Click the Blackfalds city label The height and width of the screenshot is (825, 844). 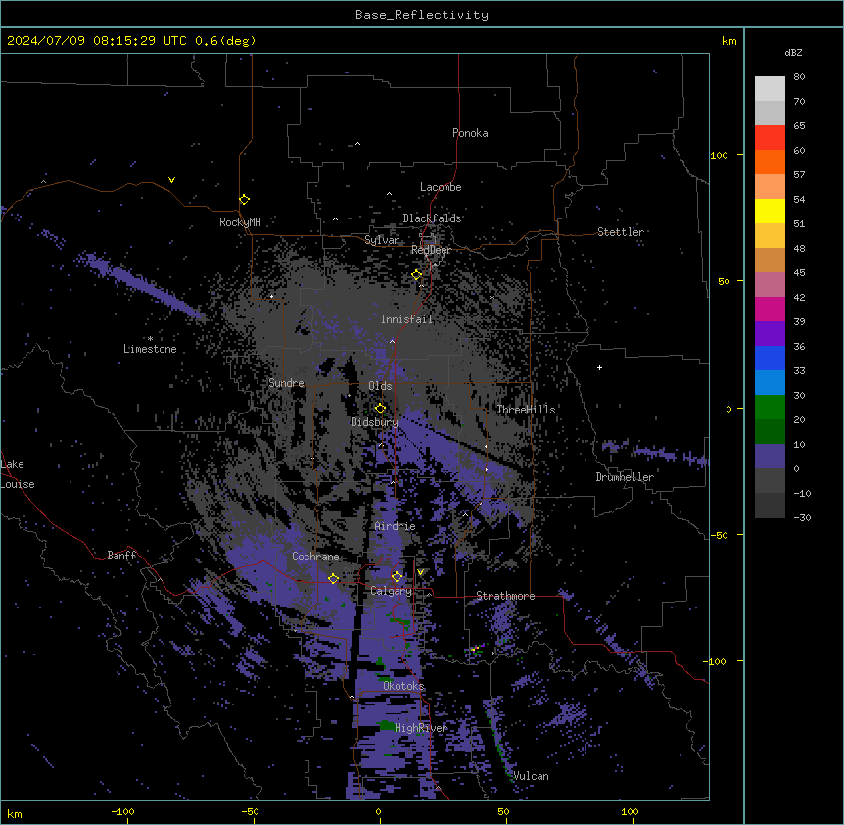(x=432, y=218)
